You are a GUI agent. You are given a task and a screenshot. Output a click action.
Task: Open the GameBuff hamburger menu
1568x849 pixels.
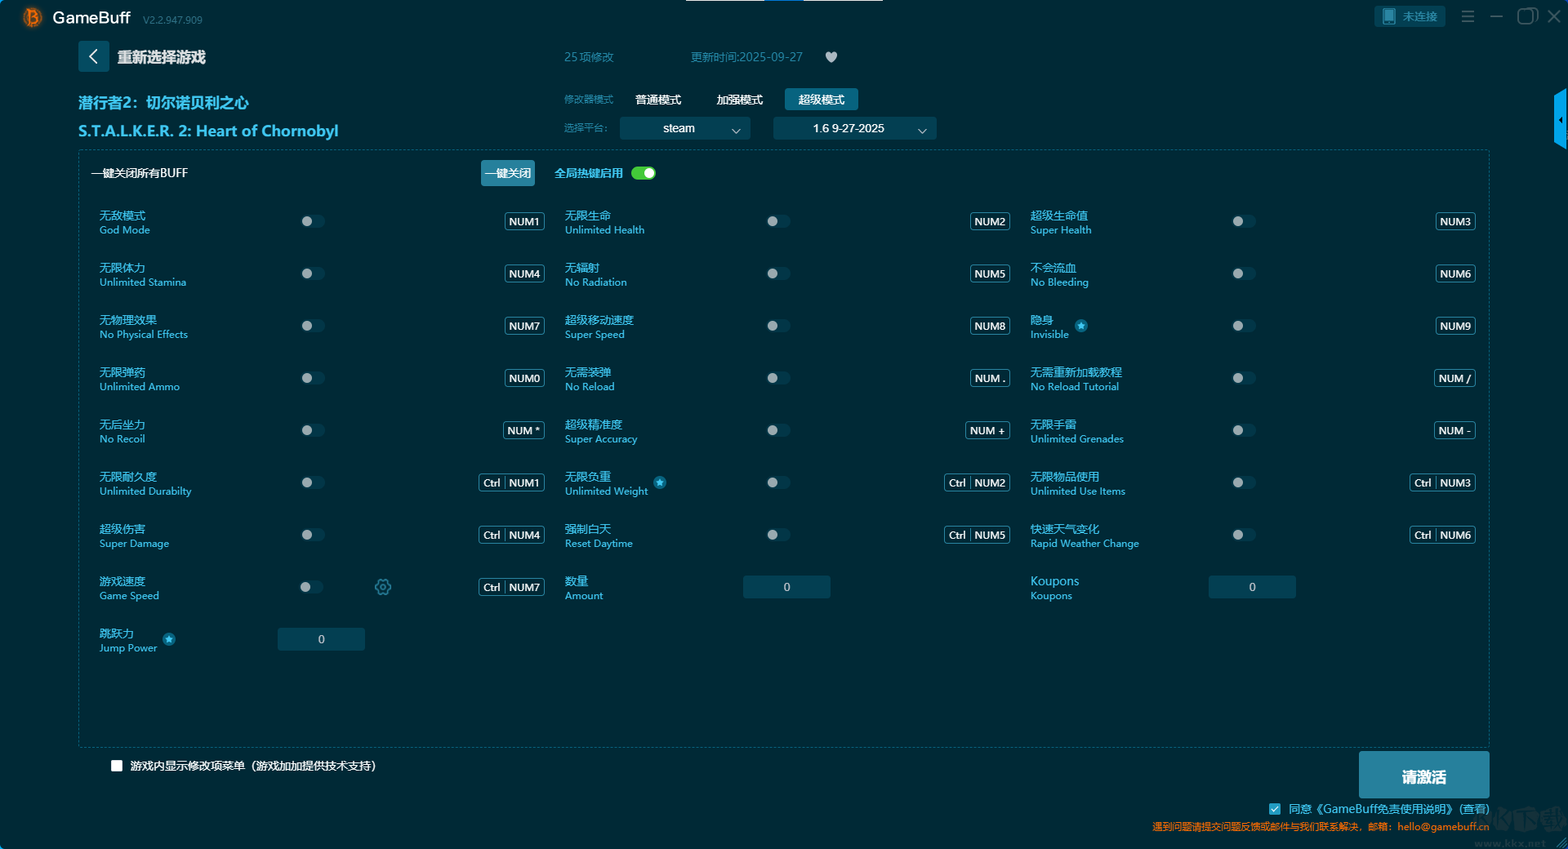tap(1468, 16)
